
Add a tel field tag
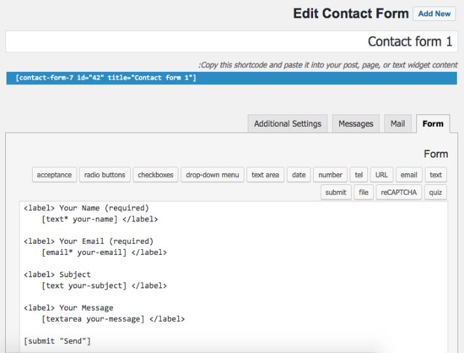click(359, 175)
